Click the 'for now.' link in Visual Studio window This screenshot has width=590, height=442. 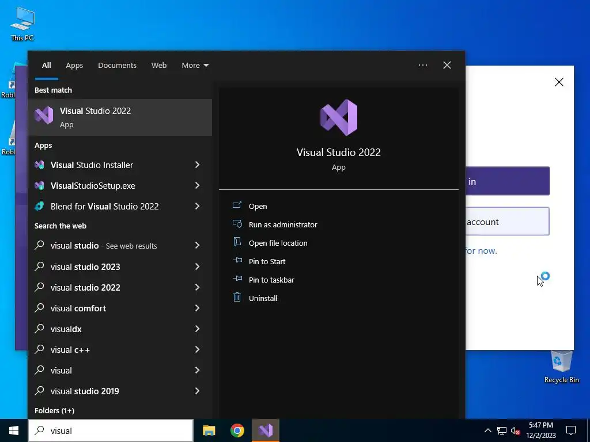481,251
